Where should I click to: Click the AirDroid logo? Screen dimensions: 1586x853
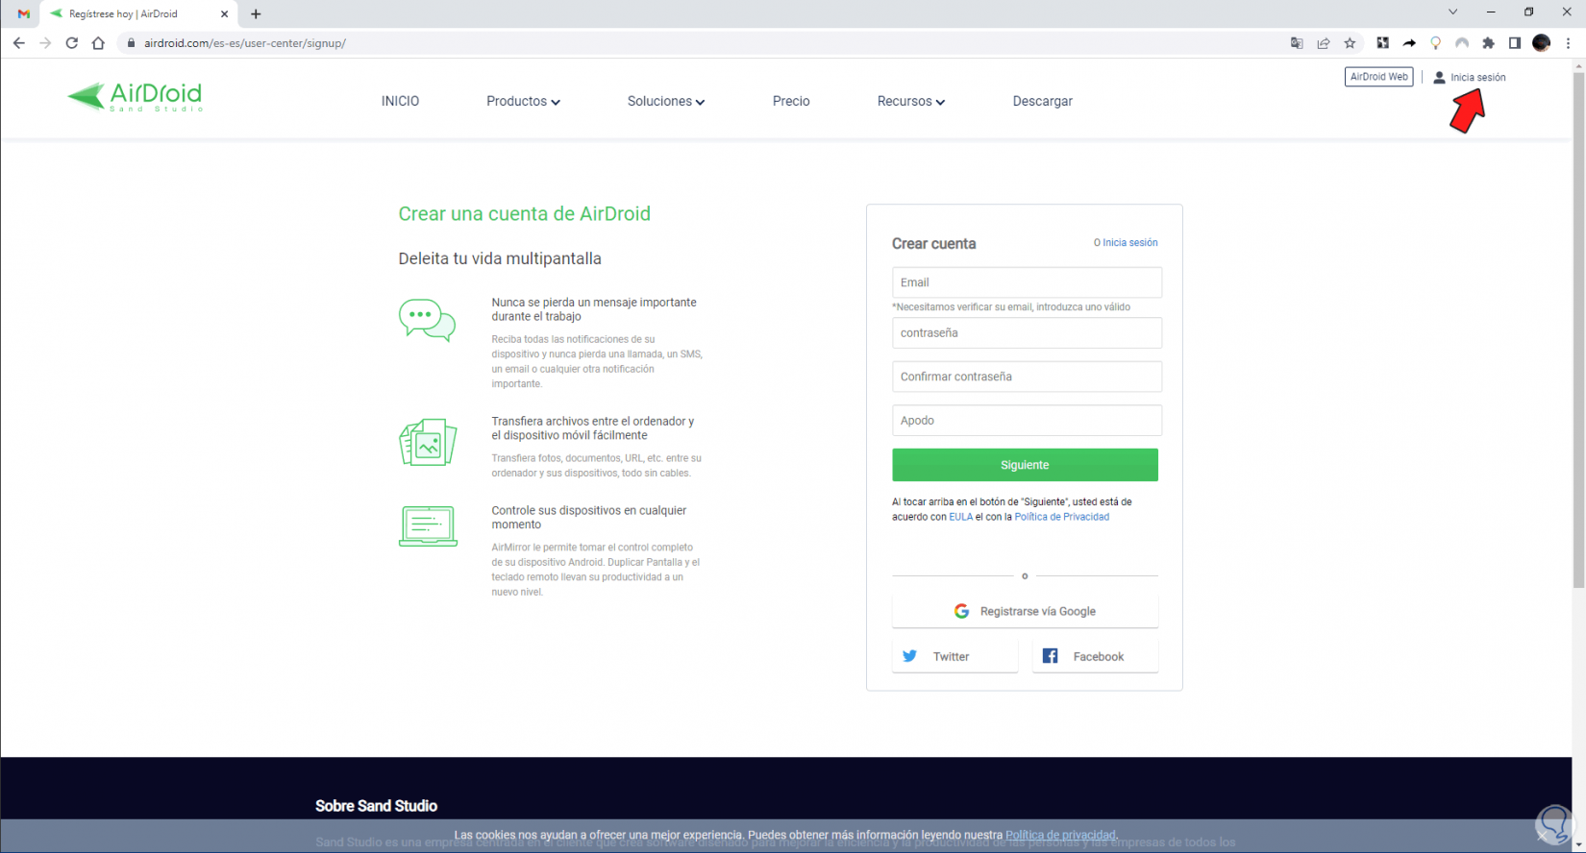[136, 96]
